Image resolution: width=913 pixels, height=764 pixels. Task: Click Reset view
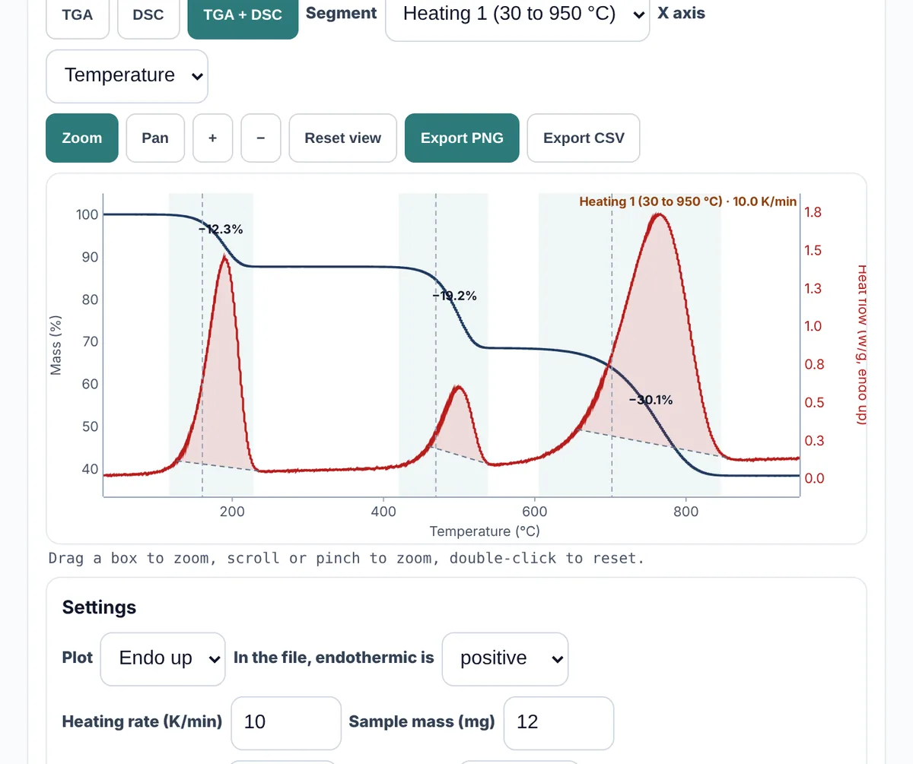(x=343, y=138)
